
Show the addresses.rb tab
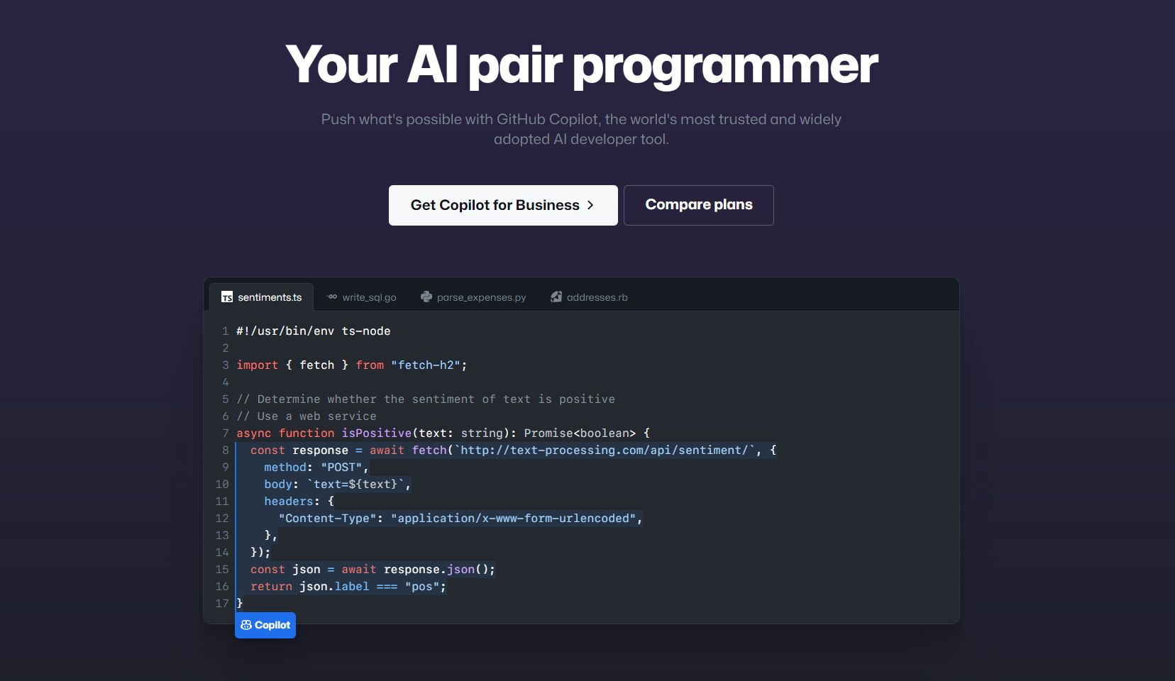(590, 297)
